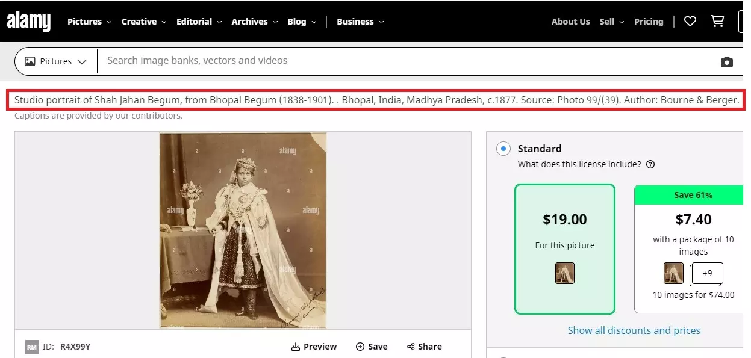Open the wishlist heart icon
The width and height of the screenshot is (751, 358).
click(x=690, y=22)
